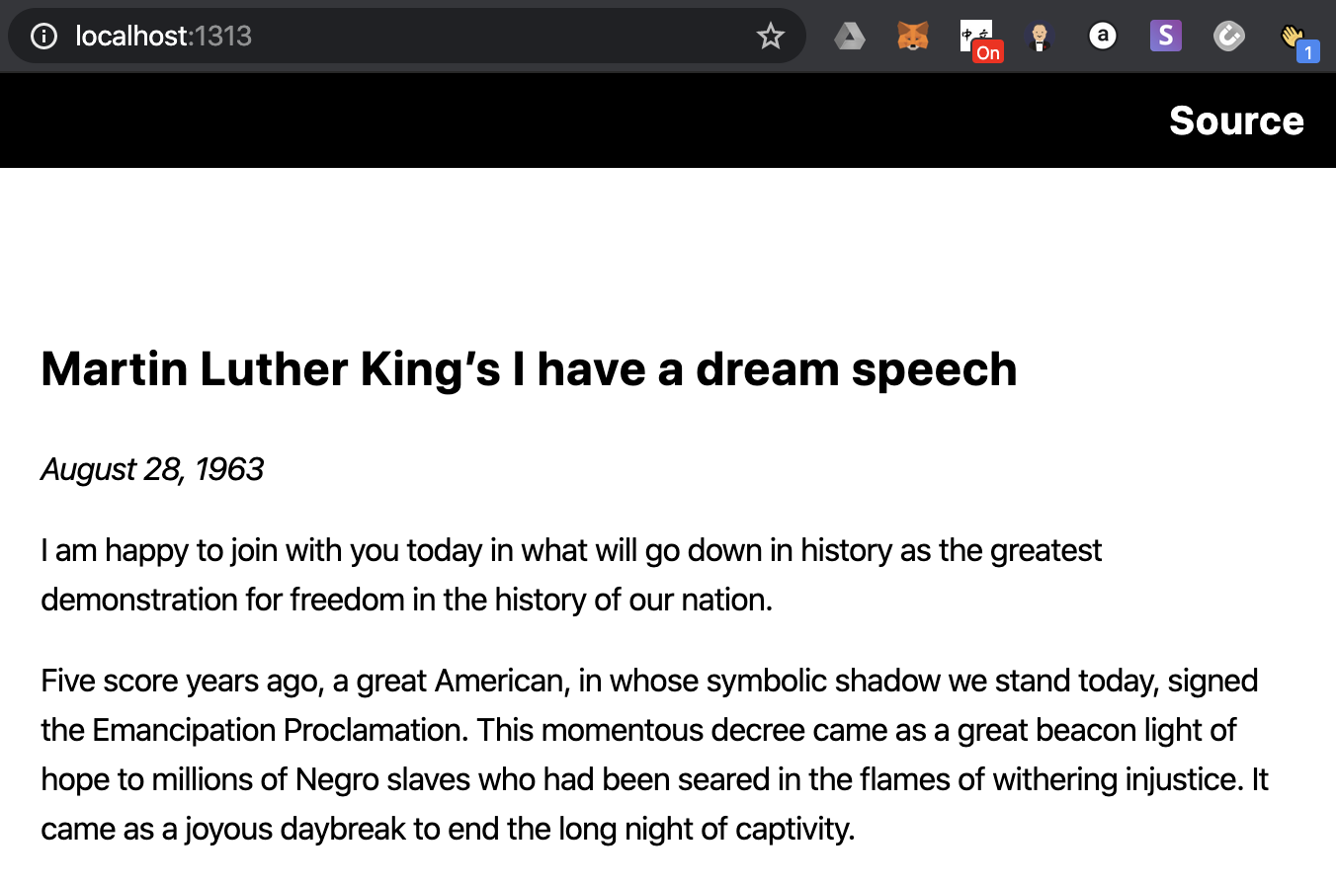Click the site information icon
The height and width of the screenshot is (885, 1336).
coord(43,37)
